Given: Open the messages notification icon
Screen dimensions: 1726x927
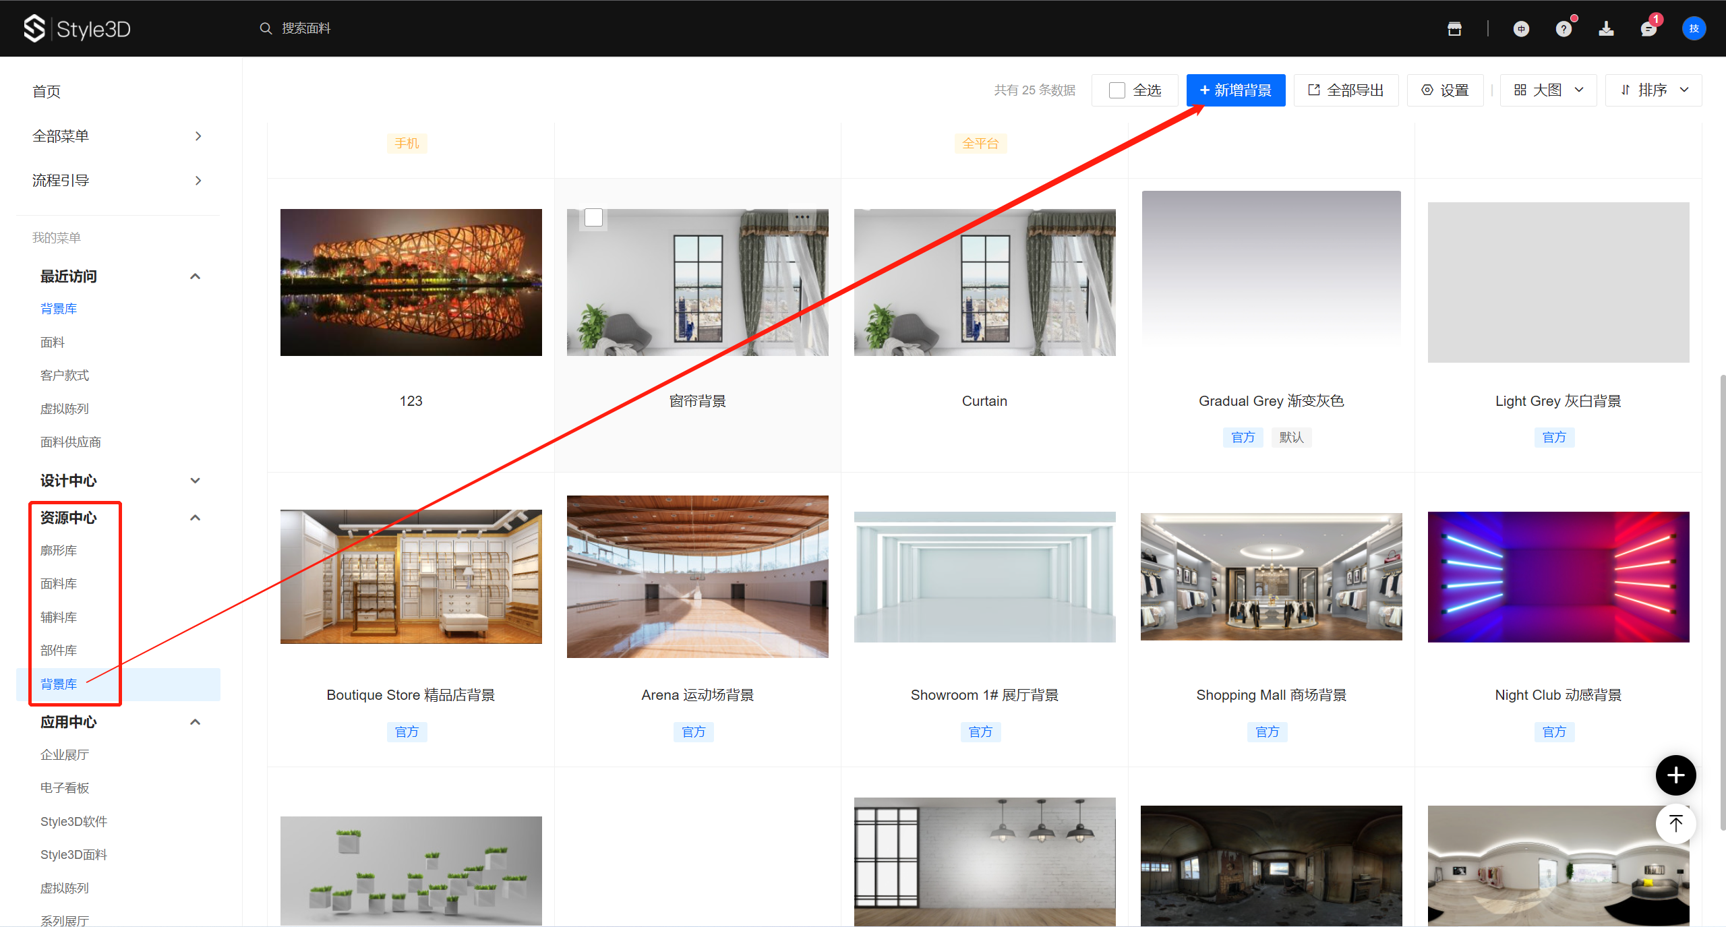Looking at the screenshot, I should 1648,29.
